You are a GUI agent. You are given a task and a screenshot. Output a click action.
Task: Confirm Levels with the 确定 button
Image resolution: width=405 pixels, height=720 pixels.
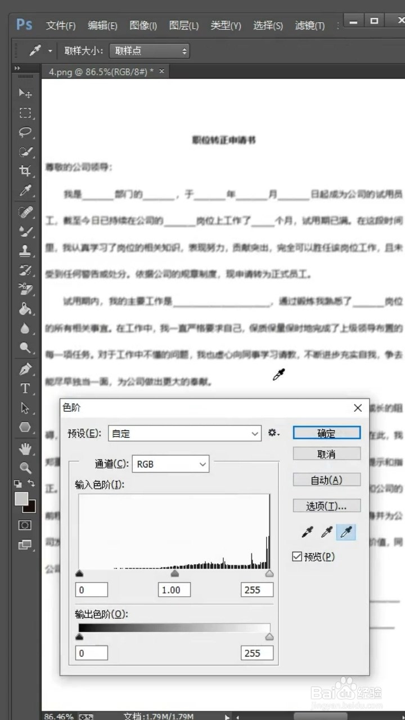pos(327,433)
